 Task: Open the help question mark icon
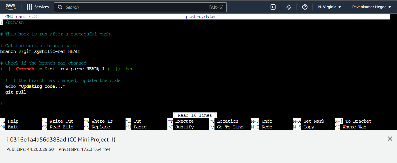[305, 7]
